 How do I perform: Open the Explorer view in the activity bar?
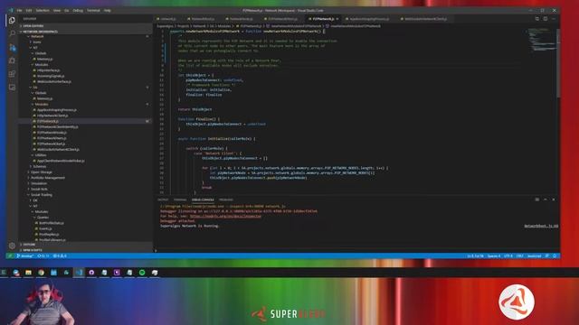tap(12, 21)
